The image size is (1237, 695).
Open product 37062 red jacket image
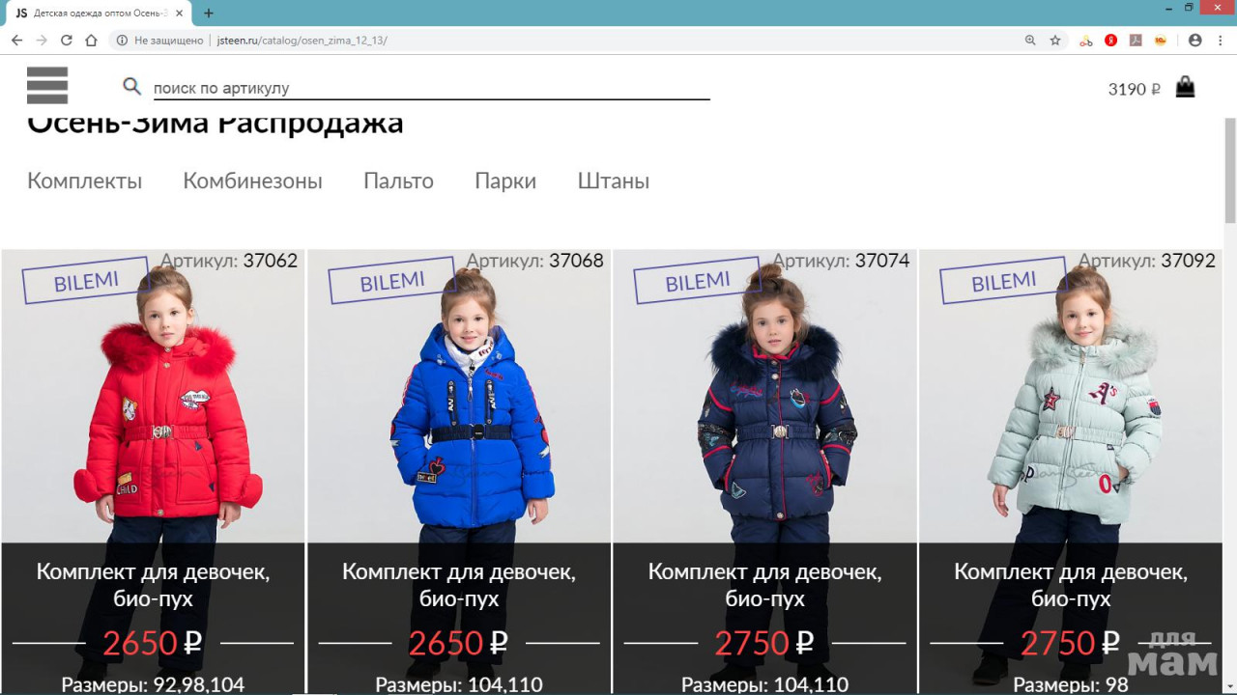click(153, 396)
